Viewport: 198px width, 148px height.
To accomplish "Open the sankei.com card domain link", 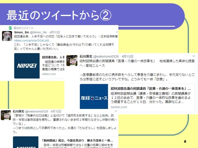I will point(119,107).
